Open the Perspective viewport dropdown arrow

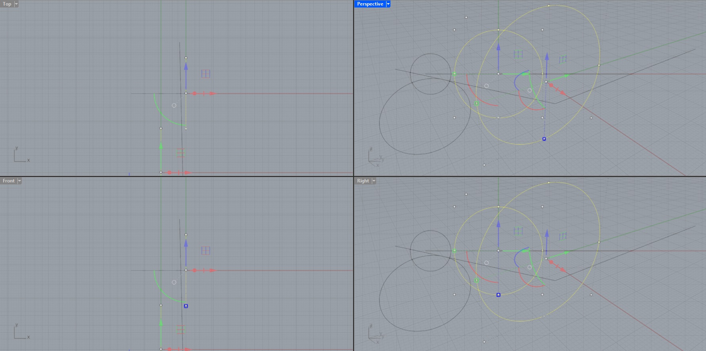tap(388, 4)
